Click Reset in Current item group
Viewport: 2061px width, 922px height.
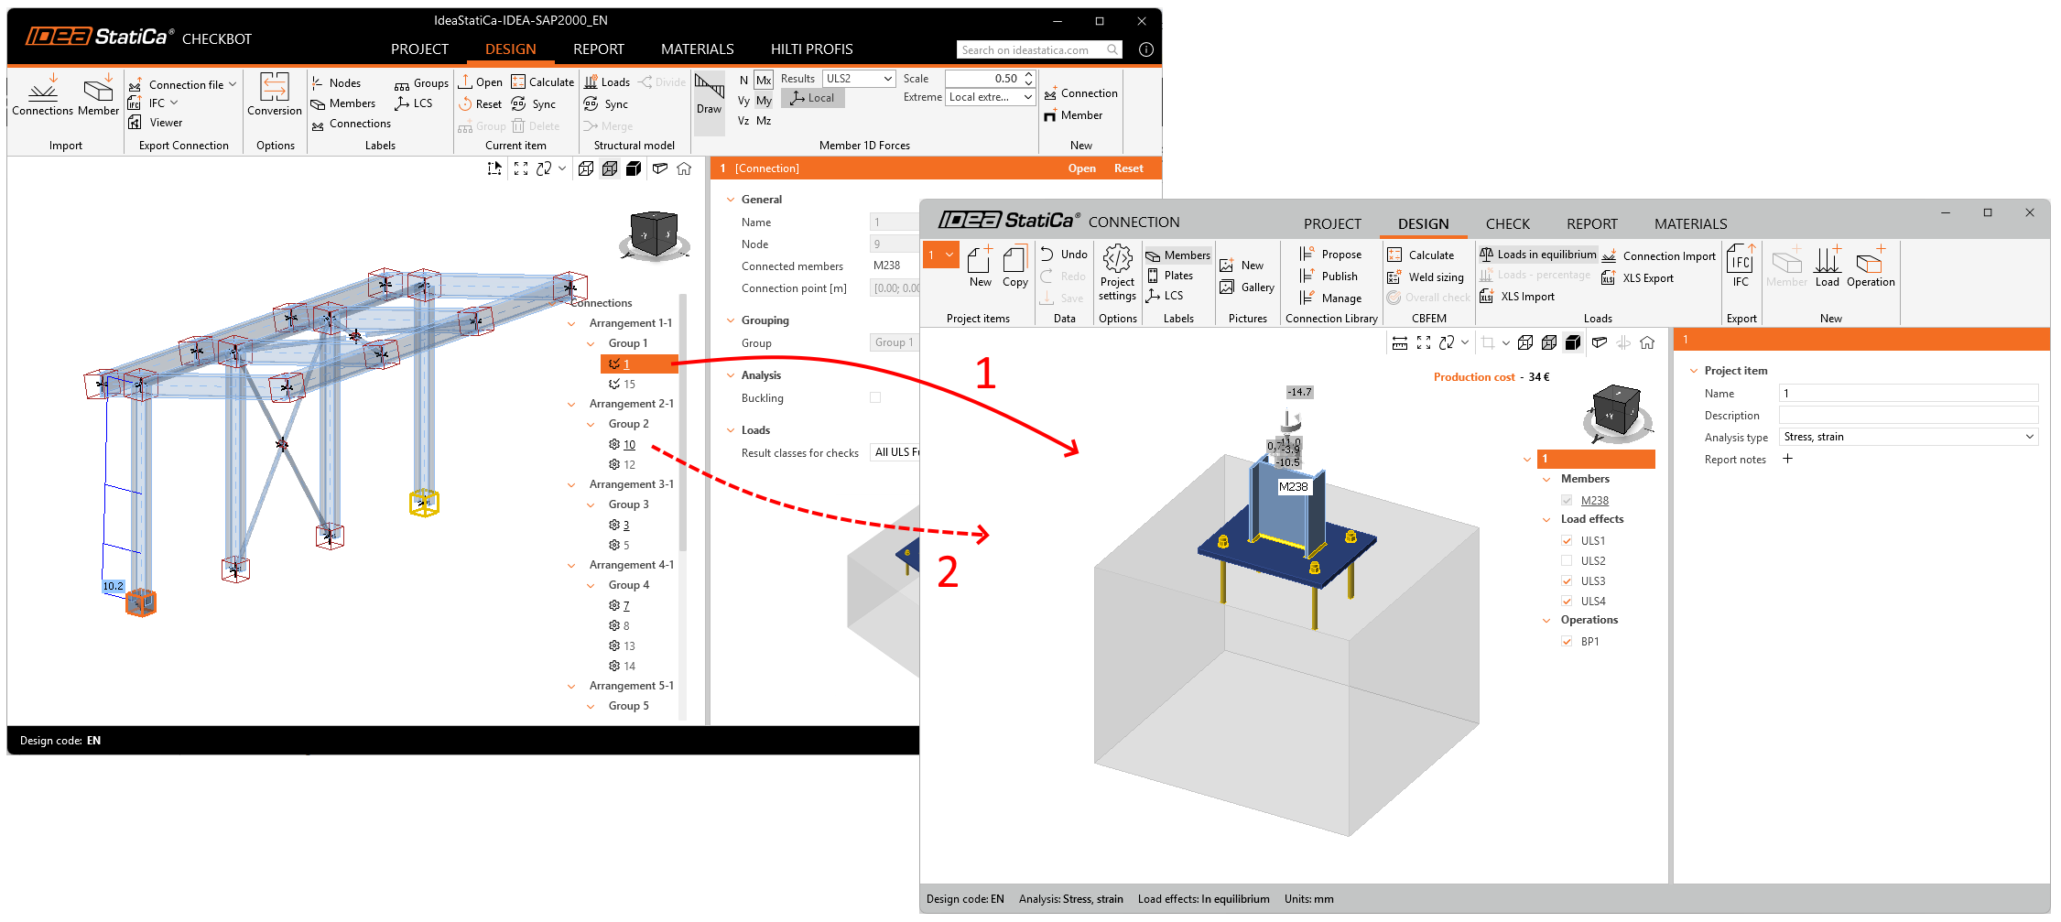coord(480,104)
